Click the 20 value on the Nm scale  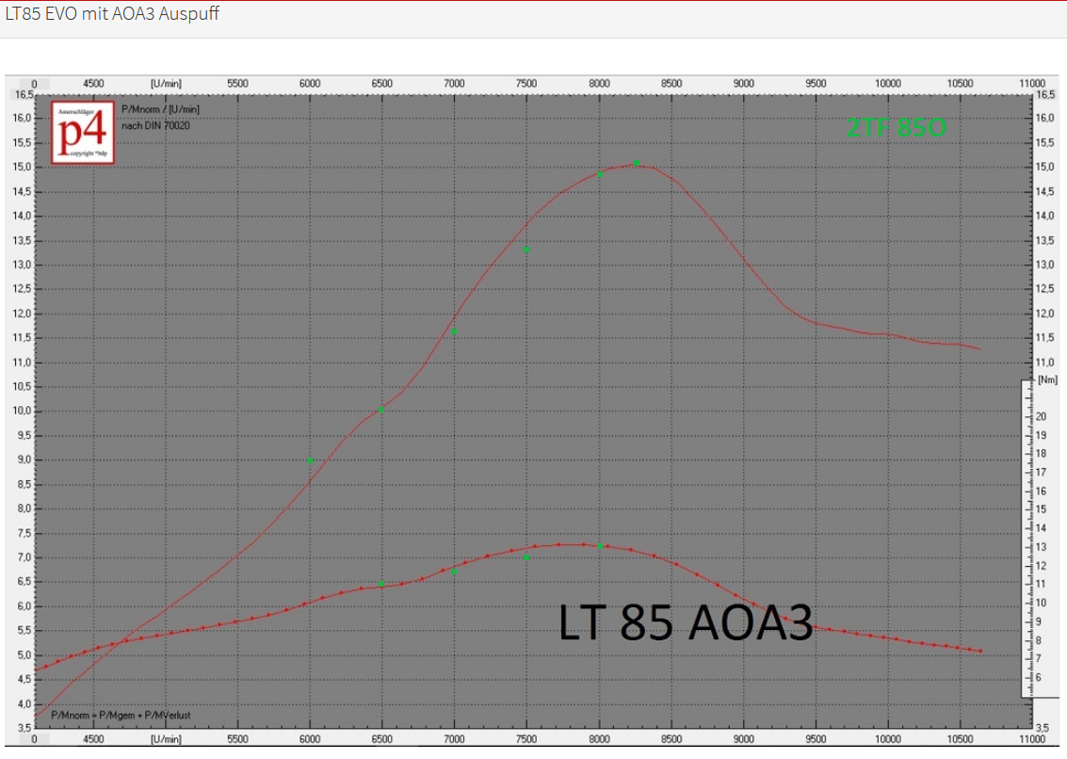[x=1041, y=416]
